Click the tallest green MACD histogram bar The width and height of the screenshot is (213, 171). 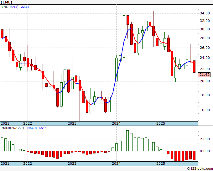[x=127, y=141]
